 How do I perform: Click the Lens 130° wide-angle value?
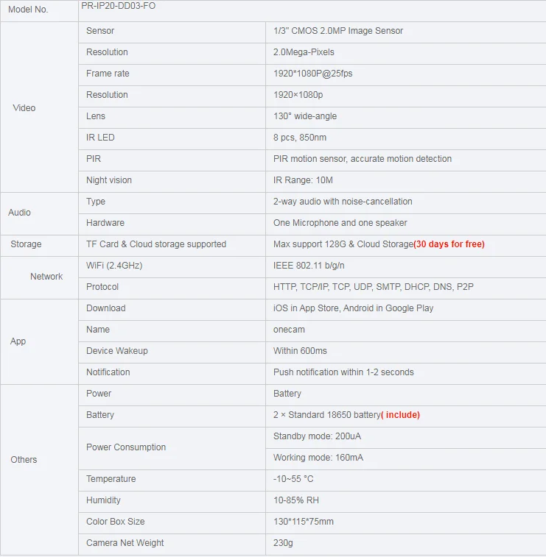click(305, 116)
